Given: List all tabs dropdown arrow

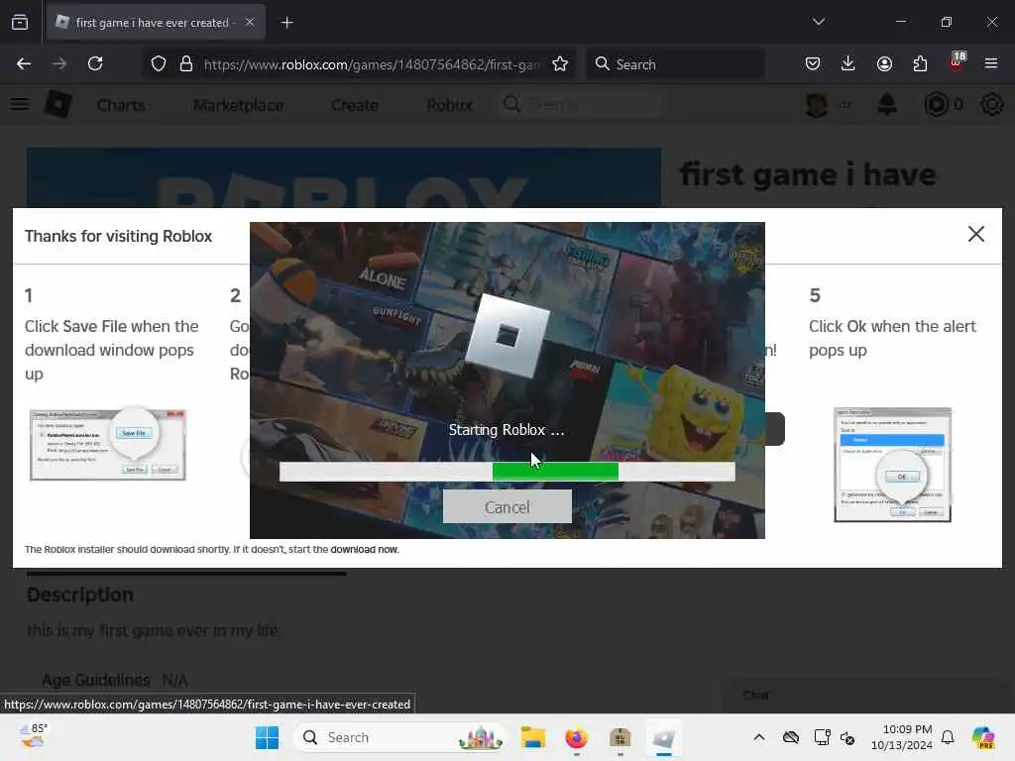Looking at the screenshot, I should click(x=818, y=22).
